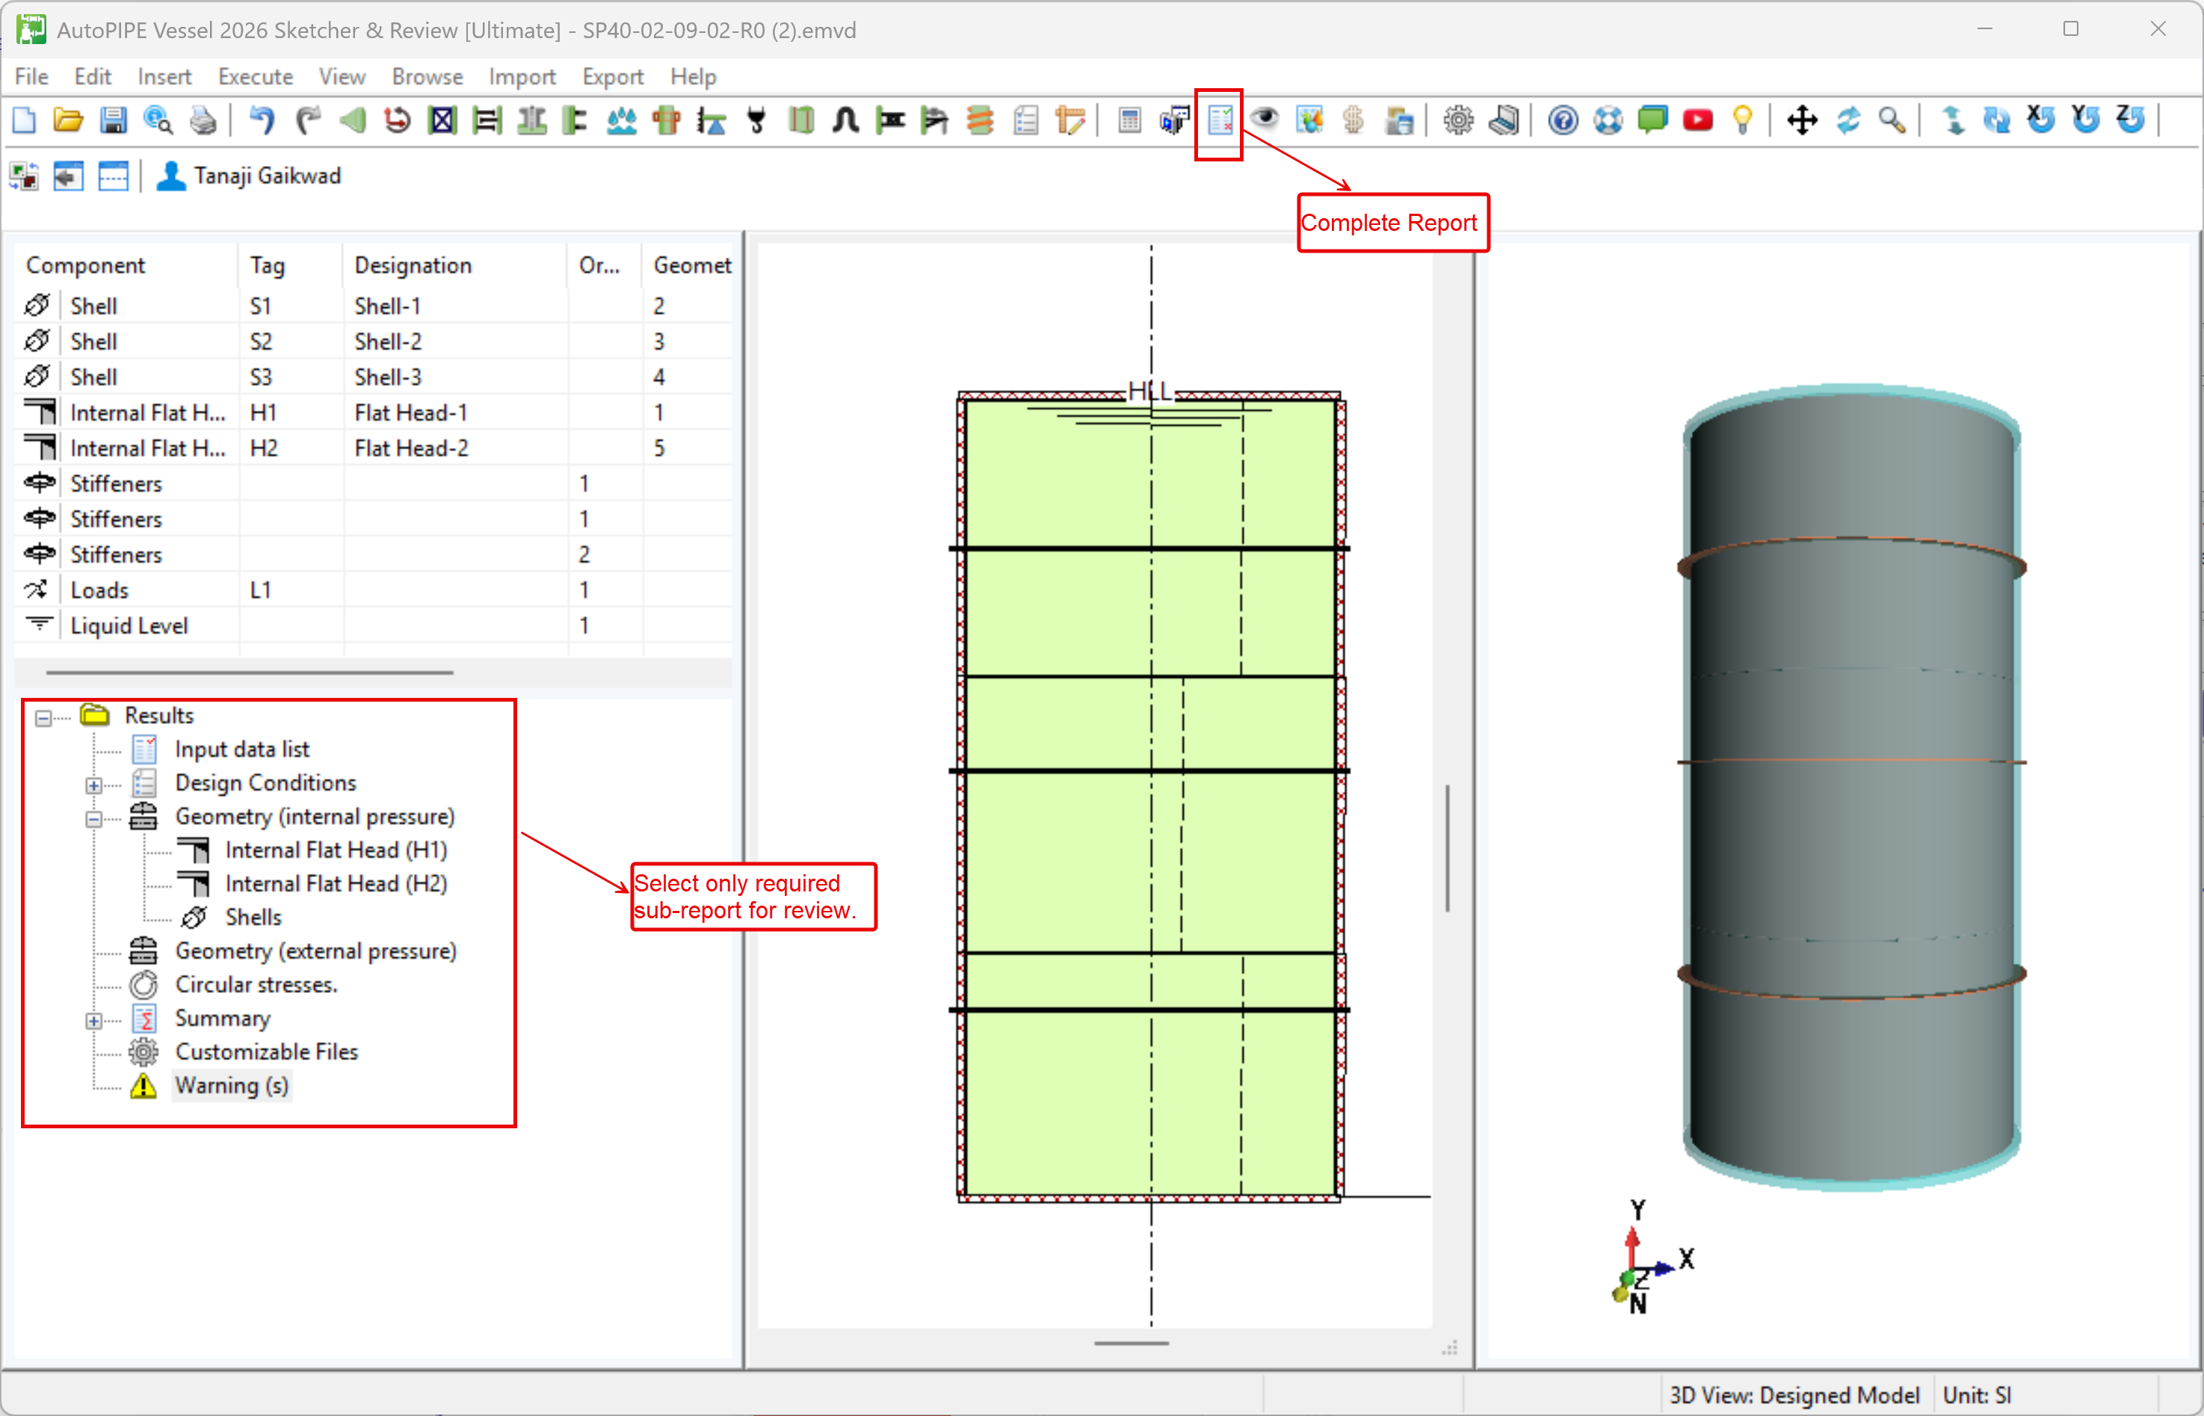
Task: Click the dollar sign cost icon
Action: pos(1353,120)
